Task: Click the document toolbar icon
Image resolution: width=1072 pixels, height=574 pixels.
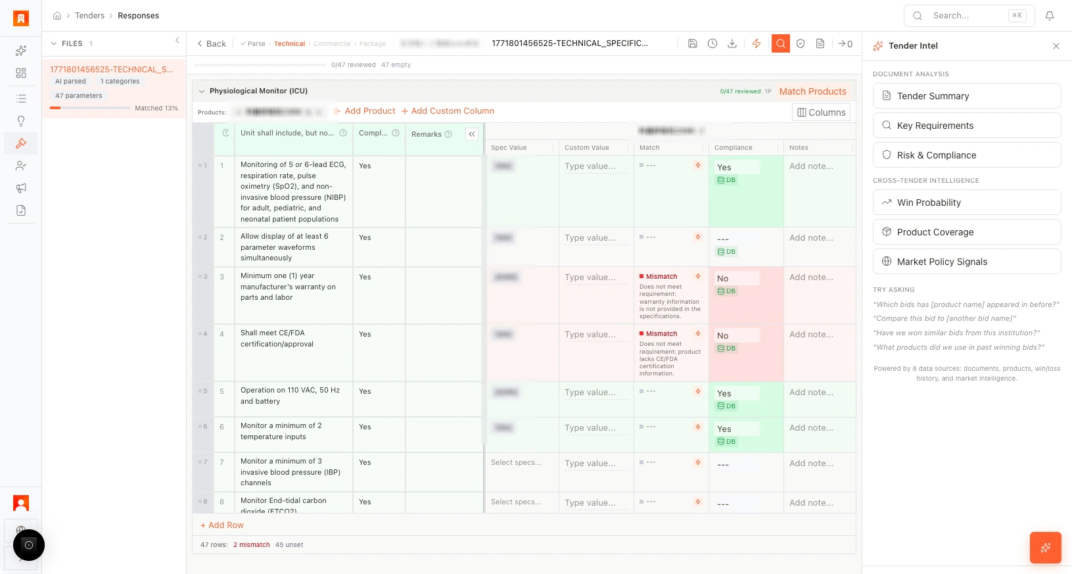Action: pyautogui.click(x=820, y=43)
